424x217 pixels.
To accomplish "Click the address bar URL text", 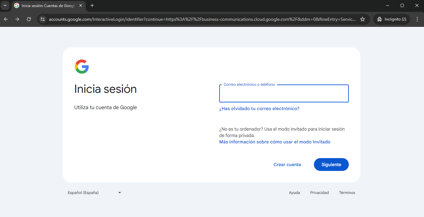I will click(202, 19).
